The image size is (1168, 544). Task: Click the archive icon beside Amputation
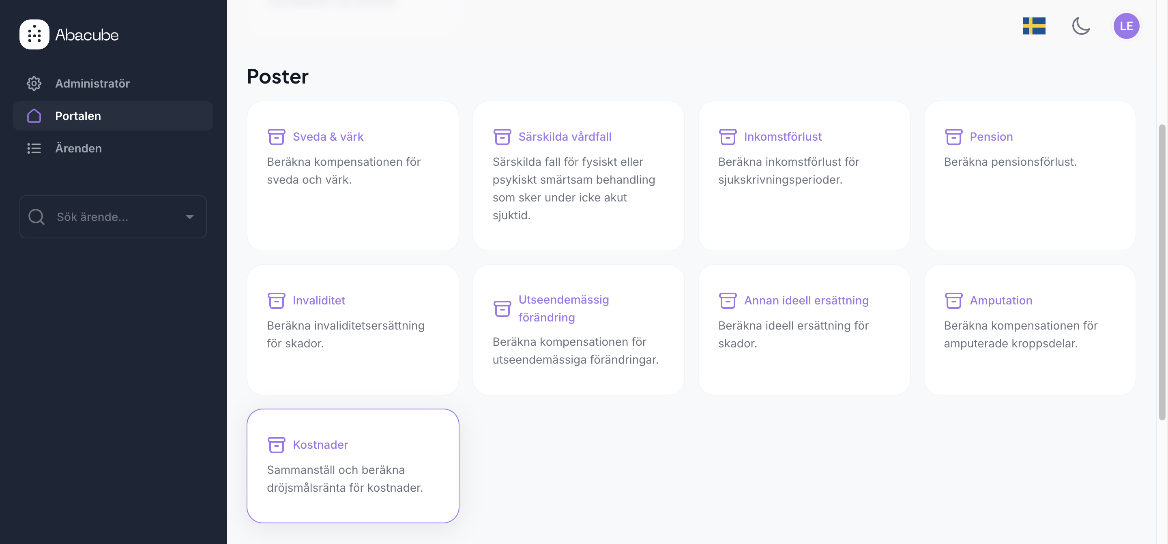click(x=953, y=300)
